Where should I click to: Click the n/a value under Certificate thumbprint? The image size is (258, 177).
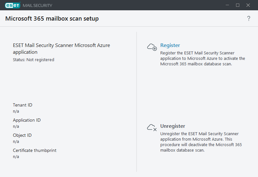point(16,156)
